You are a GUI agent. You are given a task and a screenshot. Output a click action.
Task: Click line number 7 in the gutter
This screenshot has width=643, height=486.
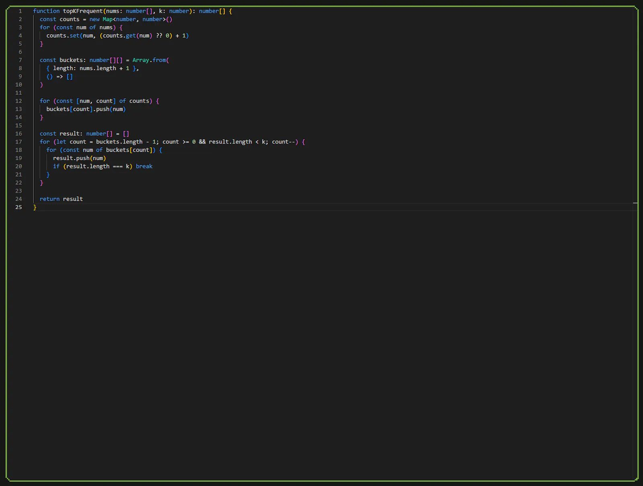pyautogui.click(x=20, y=60)
